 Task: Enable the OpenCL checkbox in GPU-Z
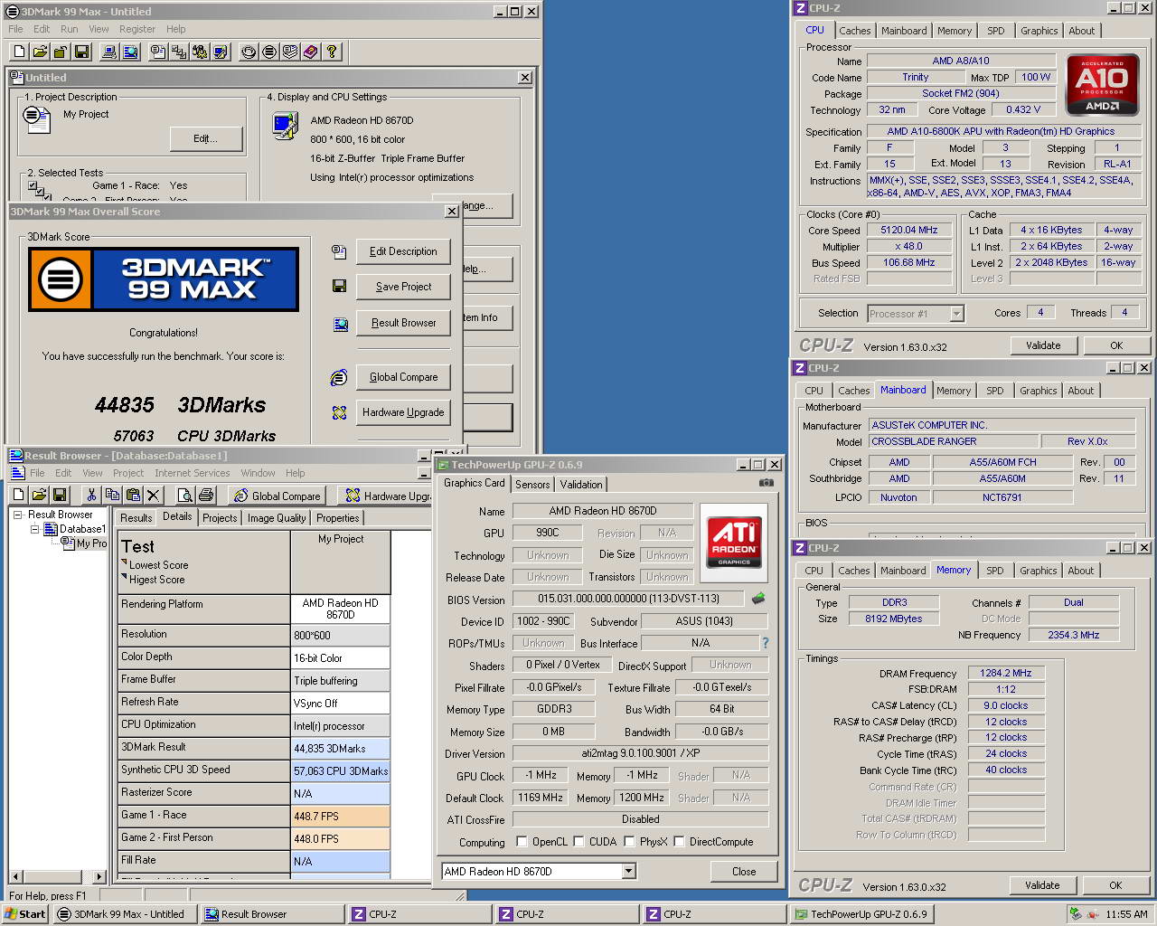point(522,842)
